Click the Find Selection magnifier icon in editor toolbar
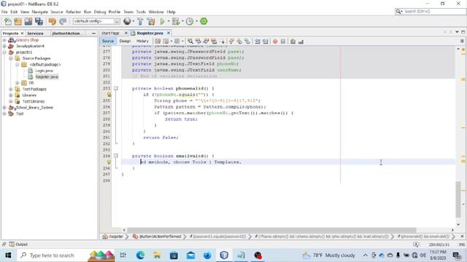 (190, 41)
